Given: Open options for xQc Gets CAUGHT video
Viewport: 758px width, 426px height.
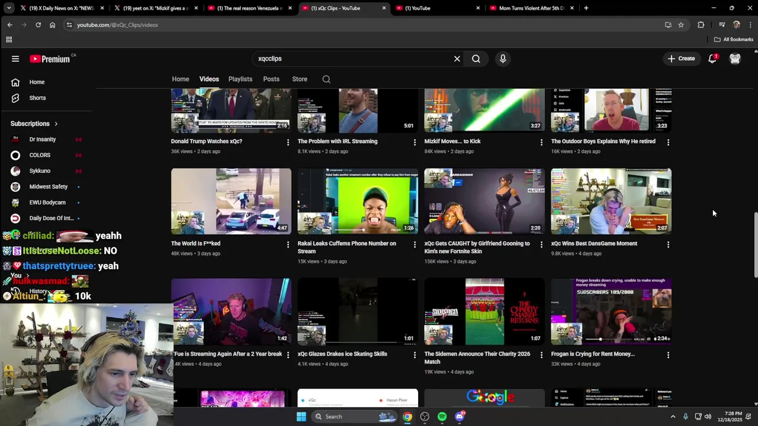Looking at the screenshot, I should pyautogui.click(x=541, y=244).
